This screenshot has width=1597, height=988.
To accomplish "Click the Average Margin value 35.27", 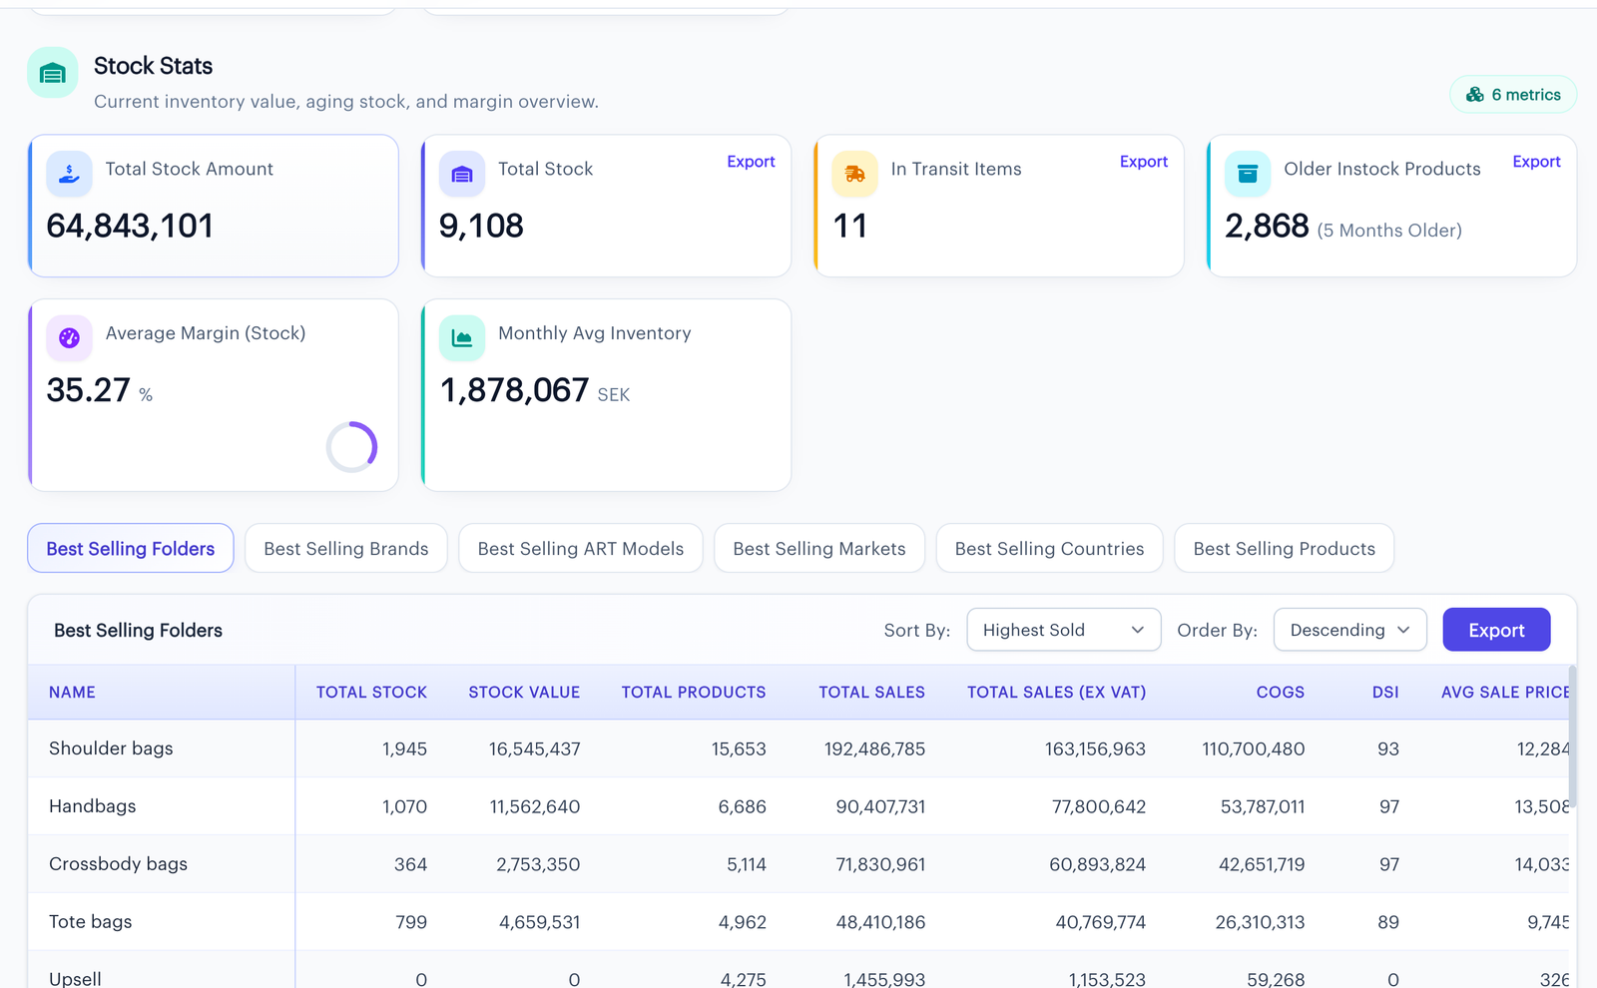I will 89,390.
